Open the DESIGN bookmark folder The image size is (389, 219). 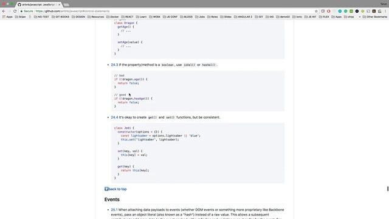(78, 17)
